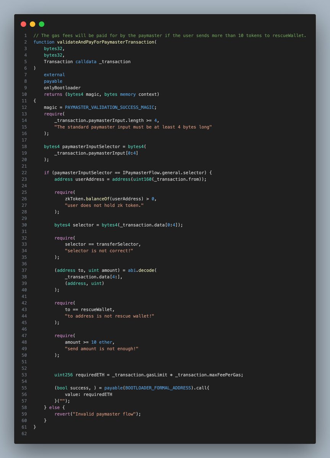Click line number 53 in the gutter

[x=25, y=375]
